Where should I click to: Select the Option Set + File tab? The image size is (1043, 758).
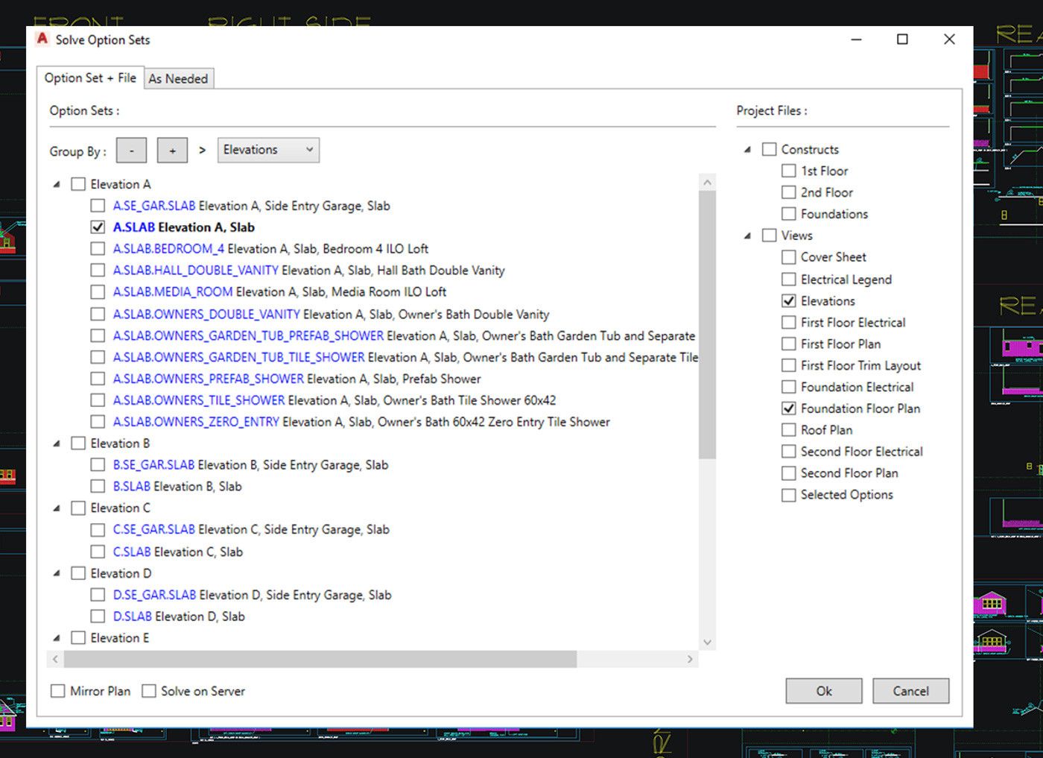pyautogui.click(x=90, y=78)
